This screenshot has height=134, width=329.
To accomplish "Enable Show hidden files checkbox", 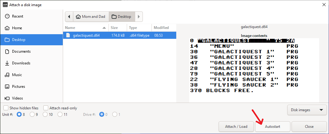I will point(6,108).
